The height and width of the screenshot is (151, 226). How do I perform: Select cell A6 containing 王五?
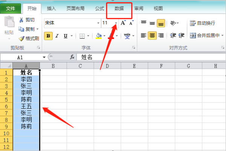(x=26, y=106)
